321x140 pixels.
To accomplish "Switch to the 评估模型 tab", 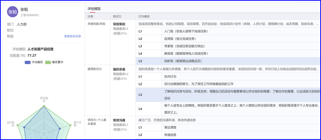I will pyautogui.click(x=94, y=9).
